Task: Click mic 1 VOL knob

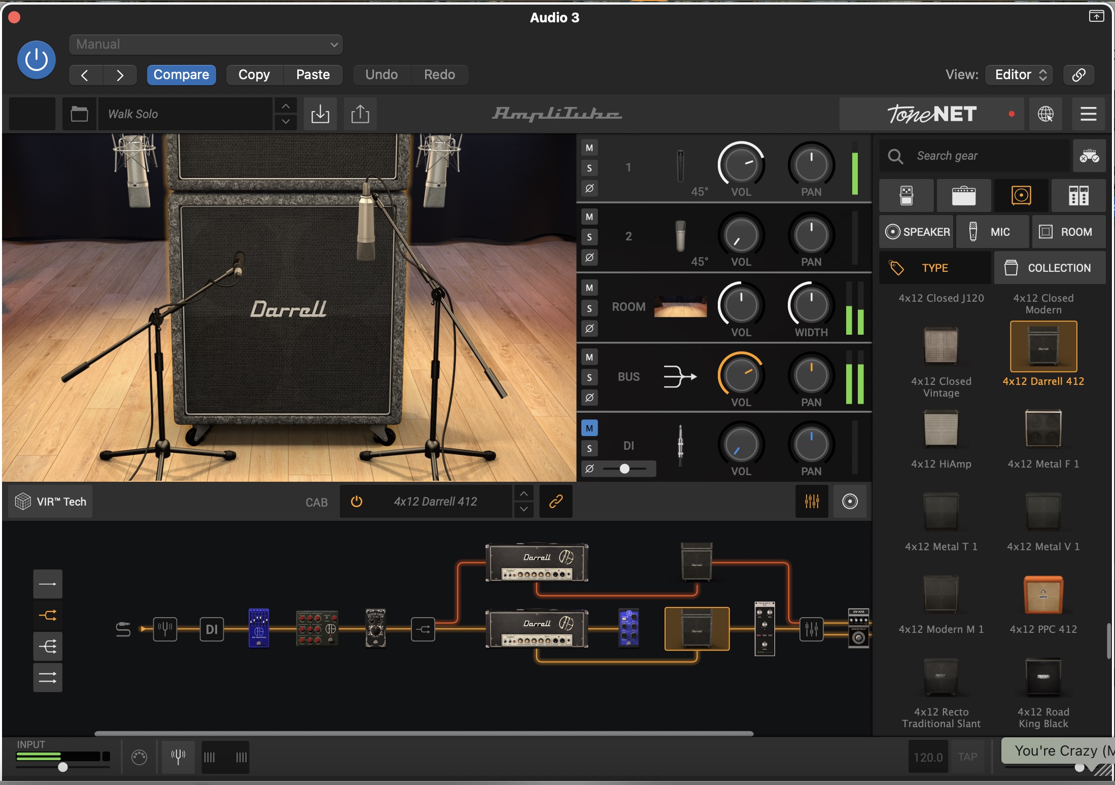Action: 741,165
